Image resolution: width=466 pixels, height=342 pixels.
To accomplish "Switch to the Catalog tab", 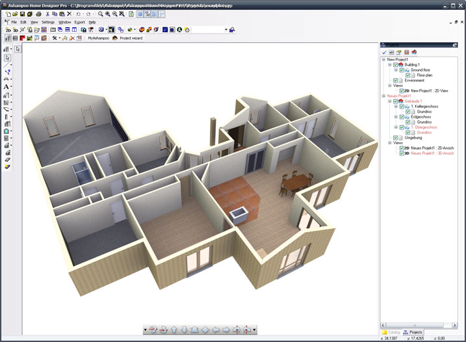I will pos(391,332).
